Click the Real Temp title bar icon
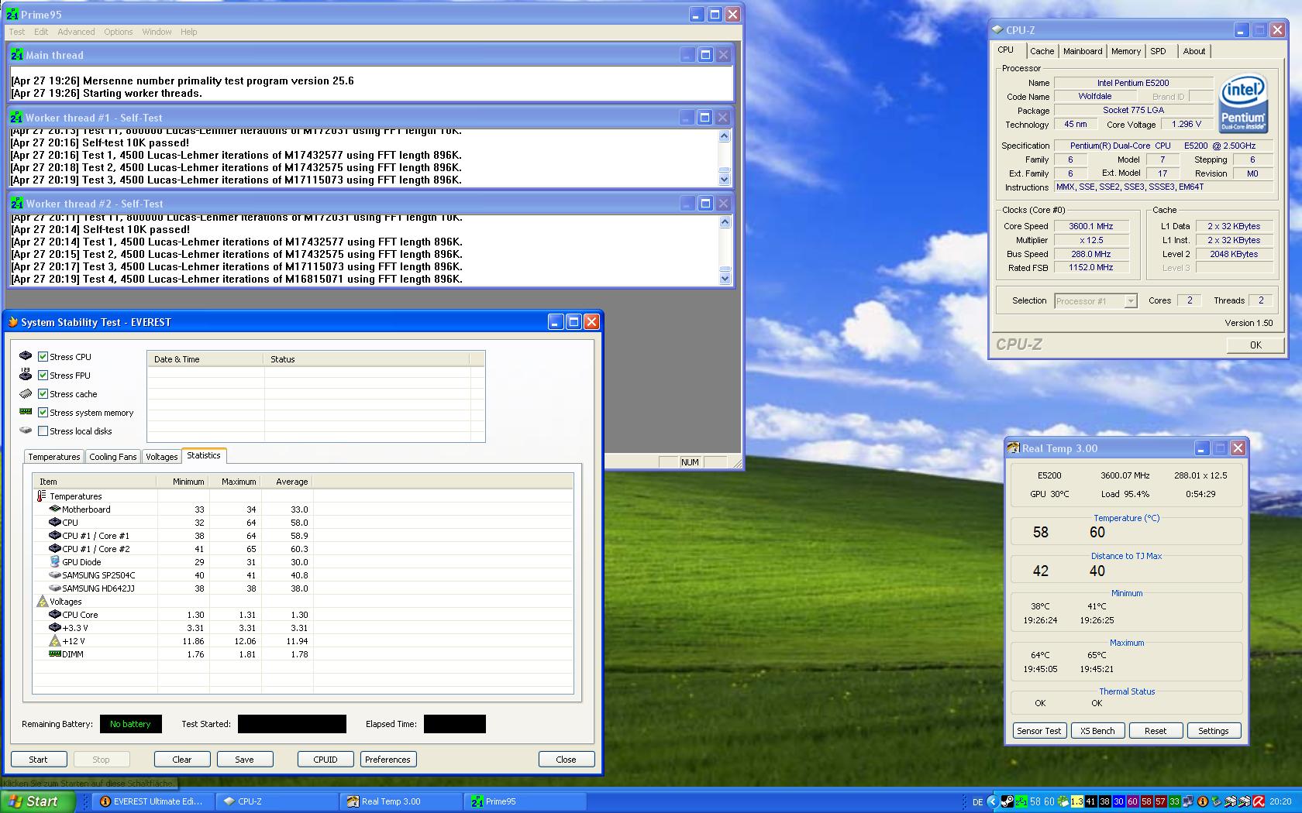The width and height of the screenshot is (1302, 813). click(x=1013, y=448)
